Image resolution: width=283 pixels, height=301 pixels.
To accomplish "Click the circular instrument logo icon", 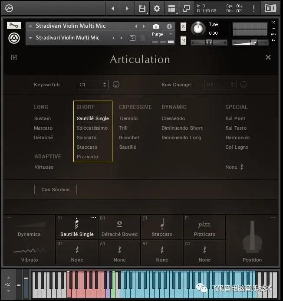I will point(14,38).
